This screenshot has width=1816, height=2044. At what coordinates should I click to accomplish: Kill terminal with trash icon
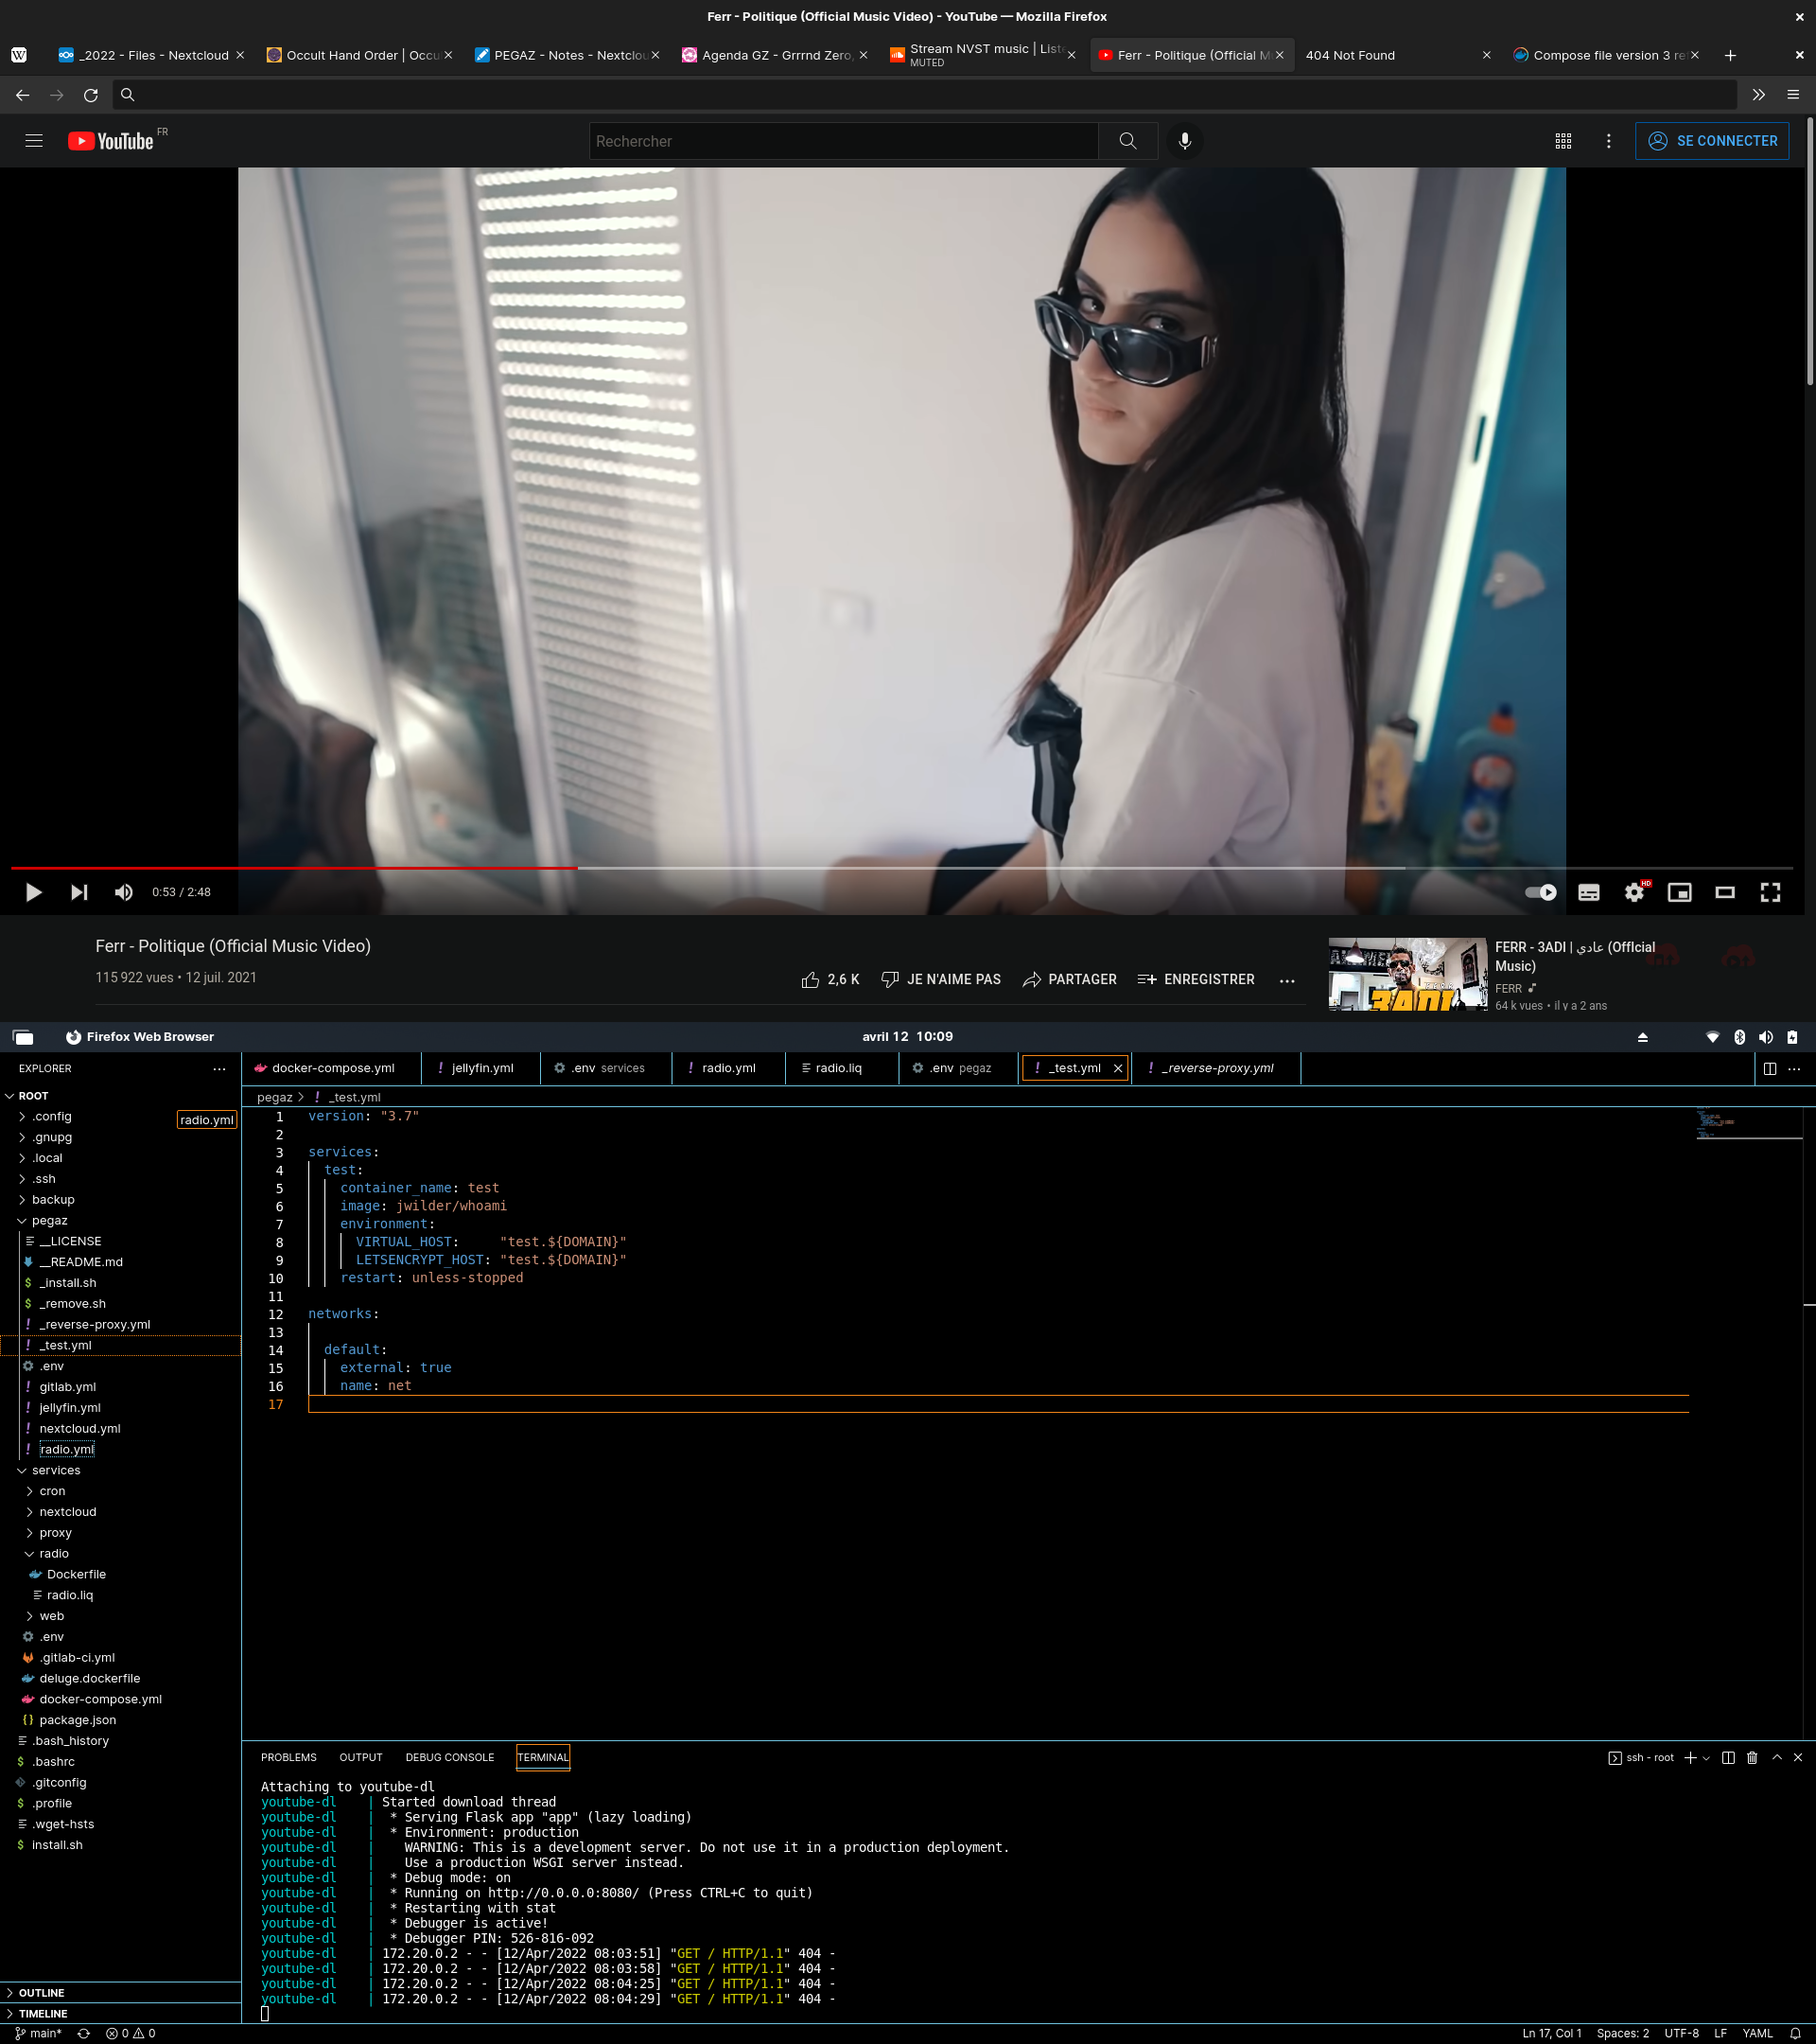point(1752,1757)
